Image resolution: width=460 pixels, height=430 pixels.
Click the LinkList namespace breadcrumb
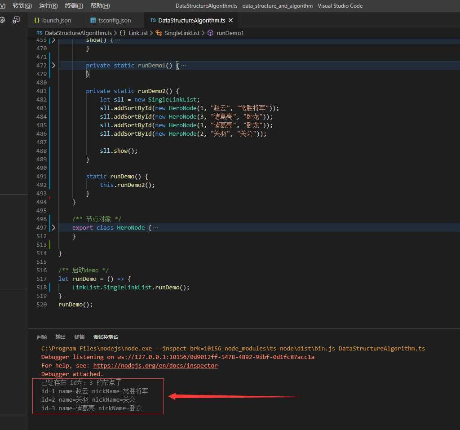(138, 33)
